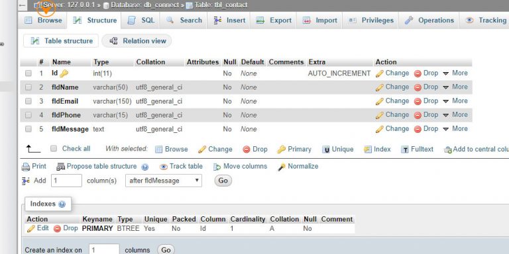Viewport: 509px width, 254px height.
Task: Click the Relation view button
Action: pos(137,41)
